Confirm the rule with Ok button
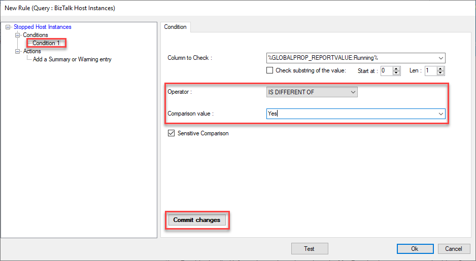476x261 pixels. coord(415,248)
